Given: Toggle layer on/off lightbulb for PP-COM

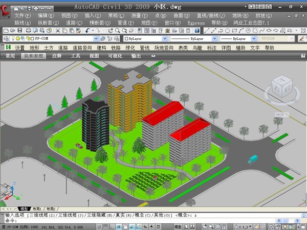Looking at the screenshot, I should pos(13,38).
